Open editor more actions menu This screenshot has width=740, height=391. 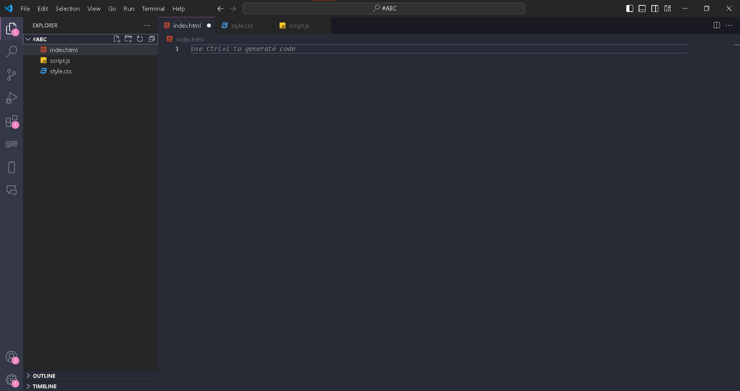click(729, 25)
